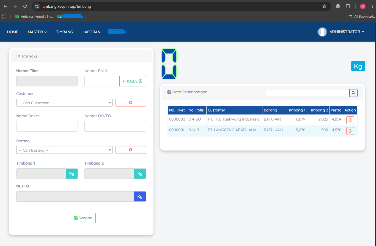Click the administrator avatar image
Image resolution: width=376 pixels, height=246 pixels.
[322, 32]
